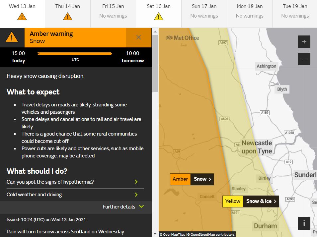Click the amber warning triangle icon
This screenshot has height=237, width=317.
coord(12,37)
